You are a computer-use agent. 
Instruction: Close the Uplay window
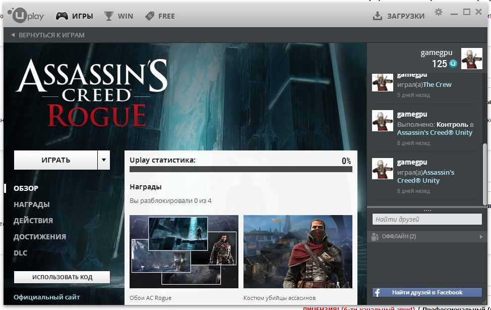pos(478,12)
